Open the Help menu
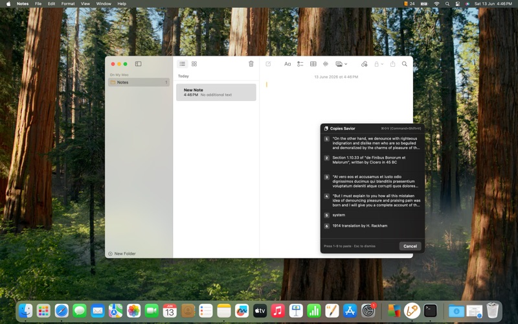Viewport: 518px width, 324px height. click(x=122, y=4)
